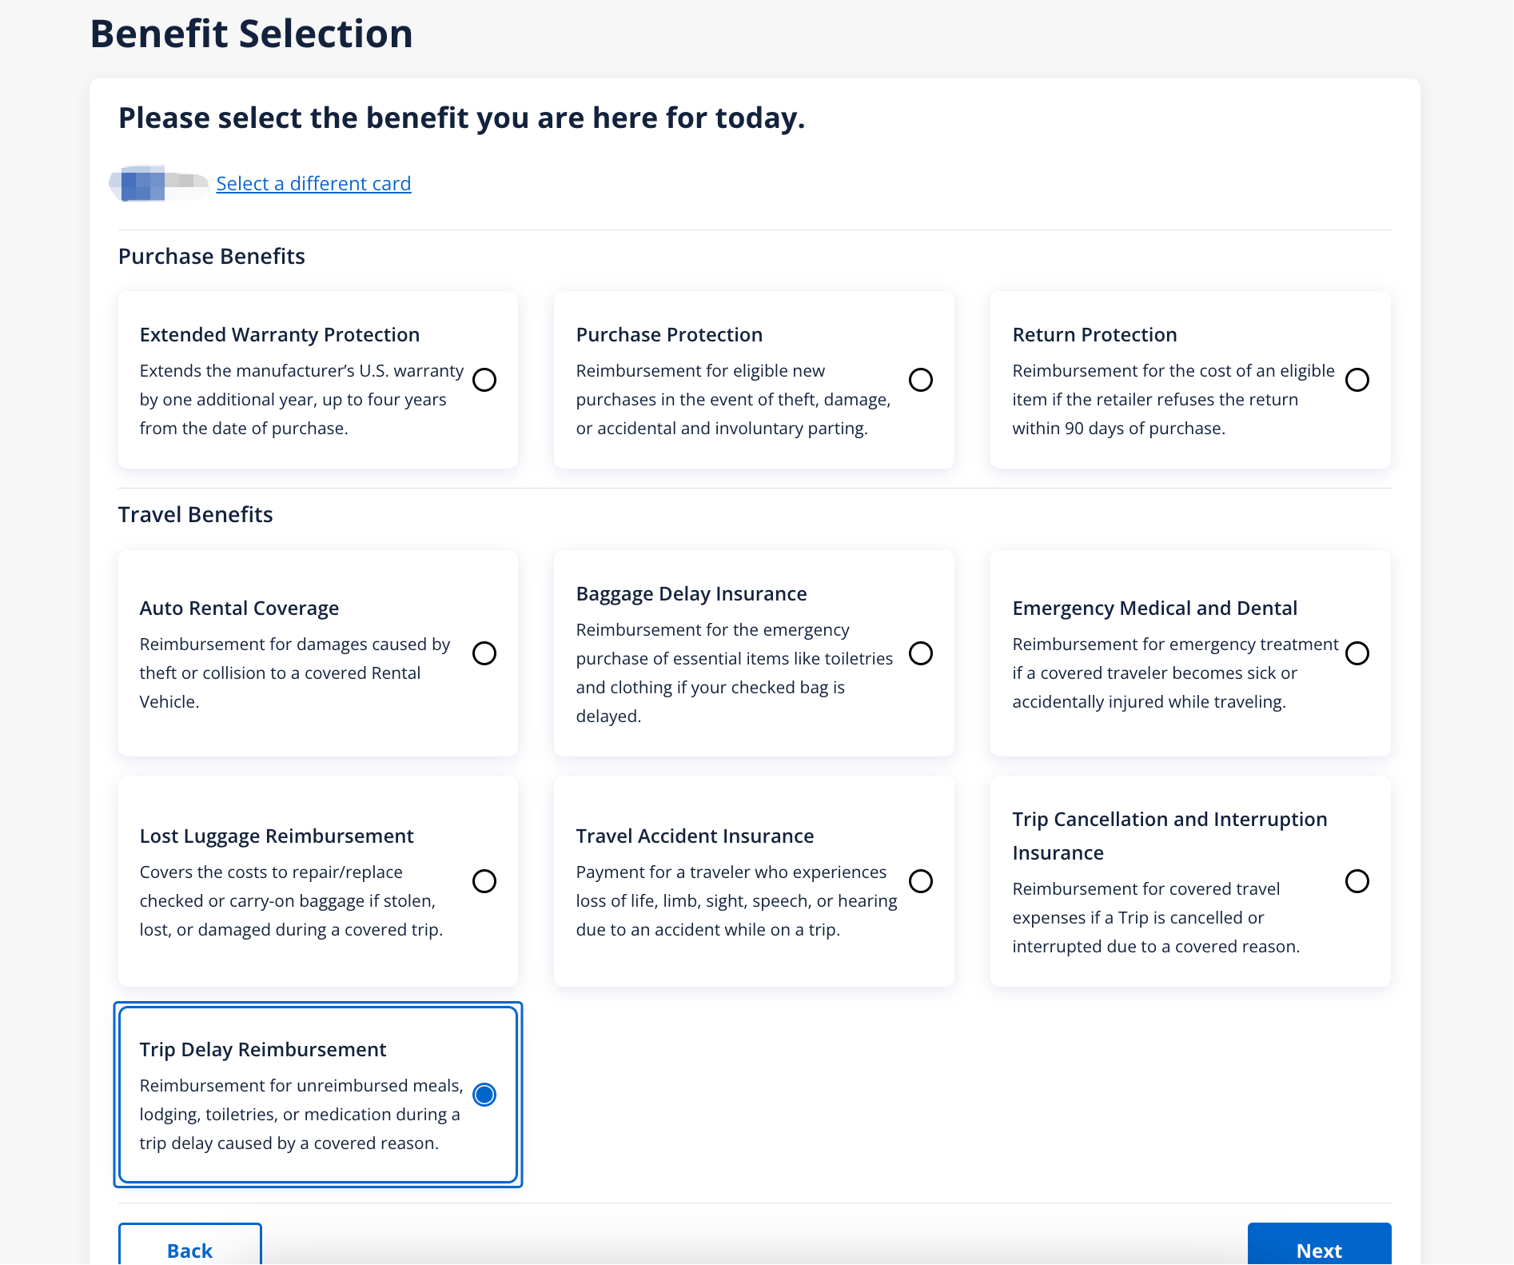Click the Trip Delay Reimbursement card title
This screenshot has width=1514, height=1265.
pos(262,1050)
